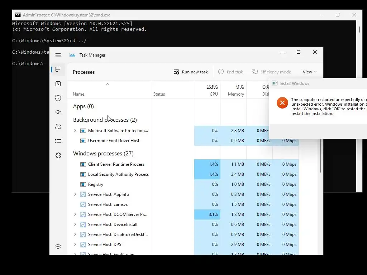Maximize the Task Manager window
Image resolution: width=367 pixels, height=275 pixels.
click(299, 52)
